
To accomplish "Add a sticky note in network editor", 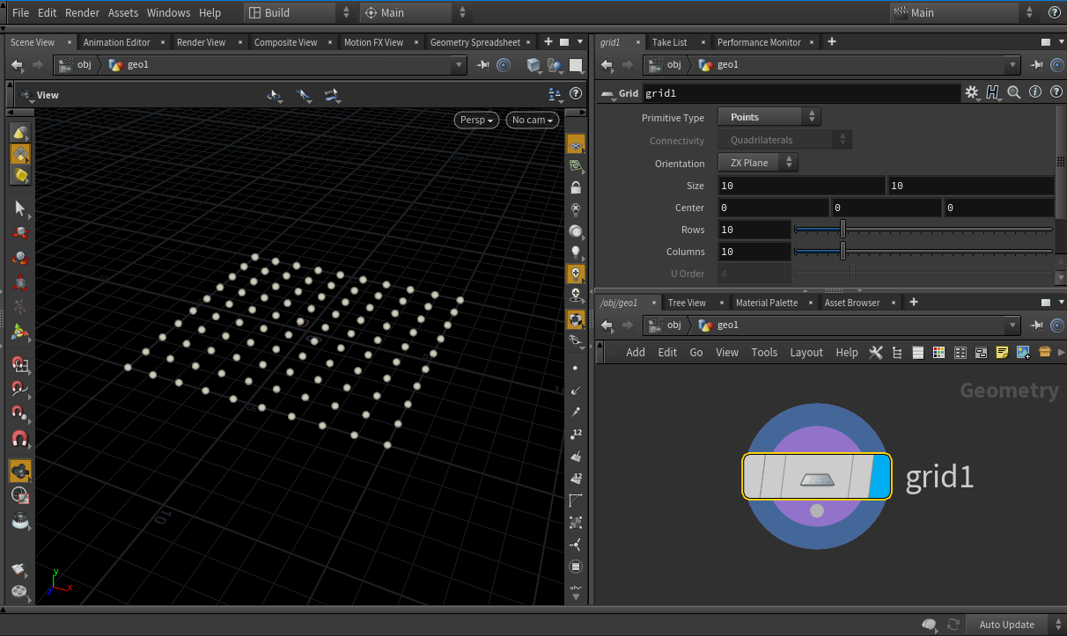I will 1002,352.
